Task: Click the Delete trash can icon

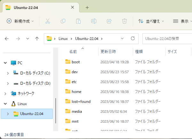Action: coord(124,21)
